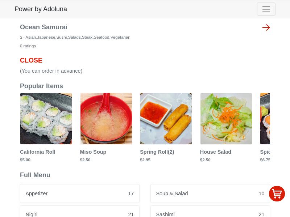Open the Sashimi menu category

pyautogui.click(x=210, y=213)
